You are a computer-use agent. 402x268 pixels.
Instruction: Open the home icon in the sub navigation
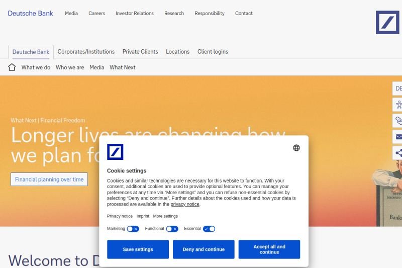pos(12,67)
